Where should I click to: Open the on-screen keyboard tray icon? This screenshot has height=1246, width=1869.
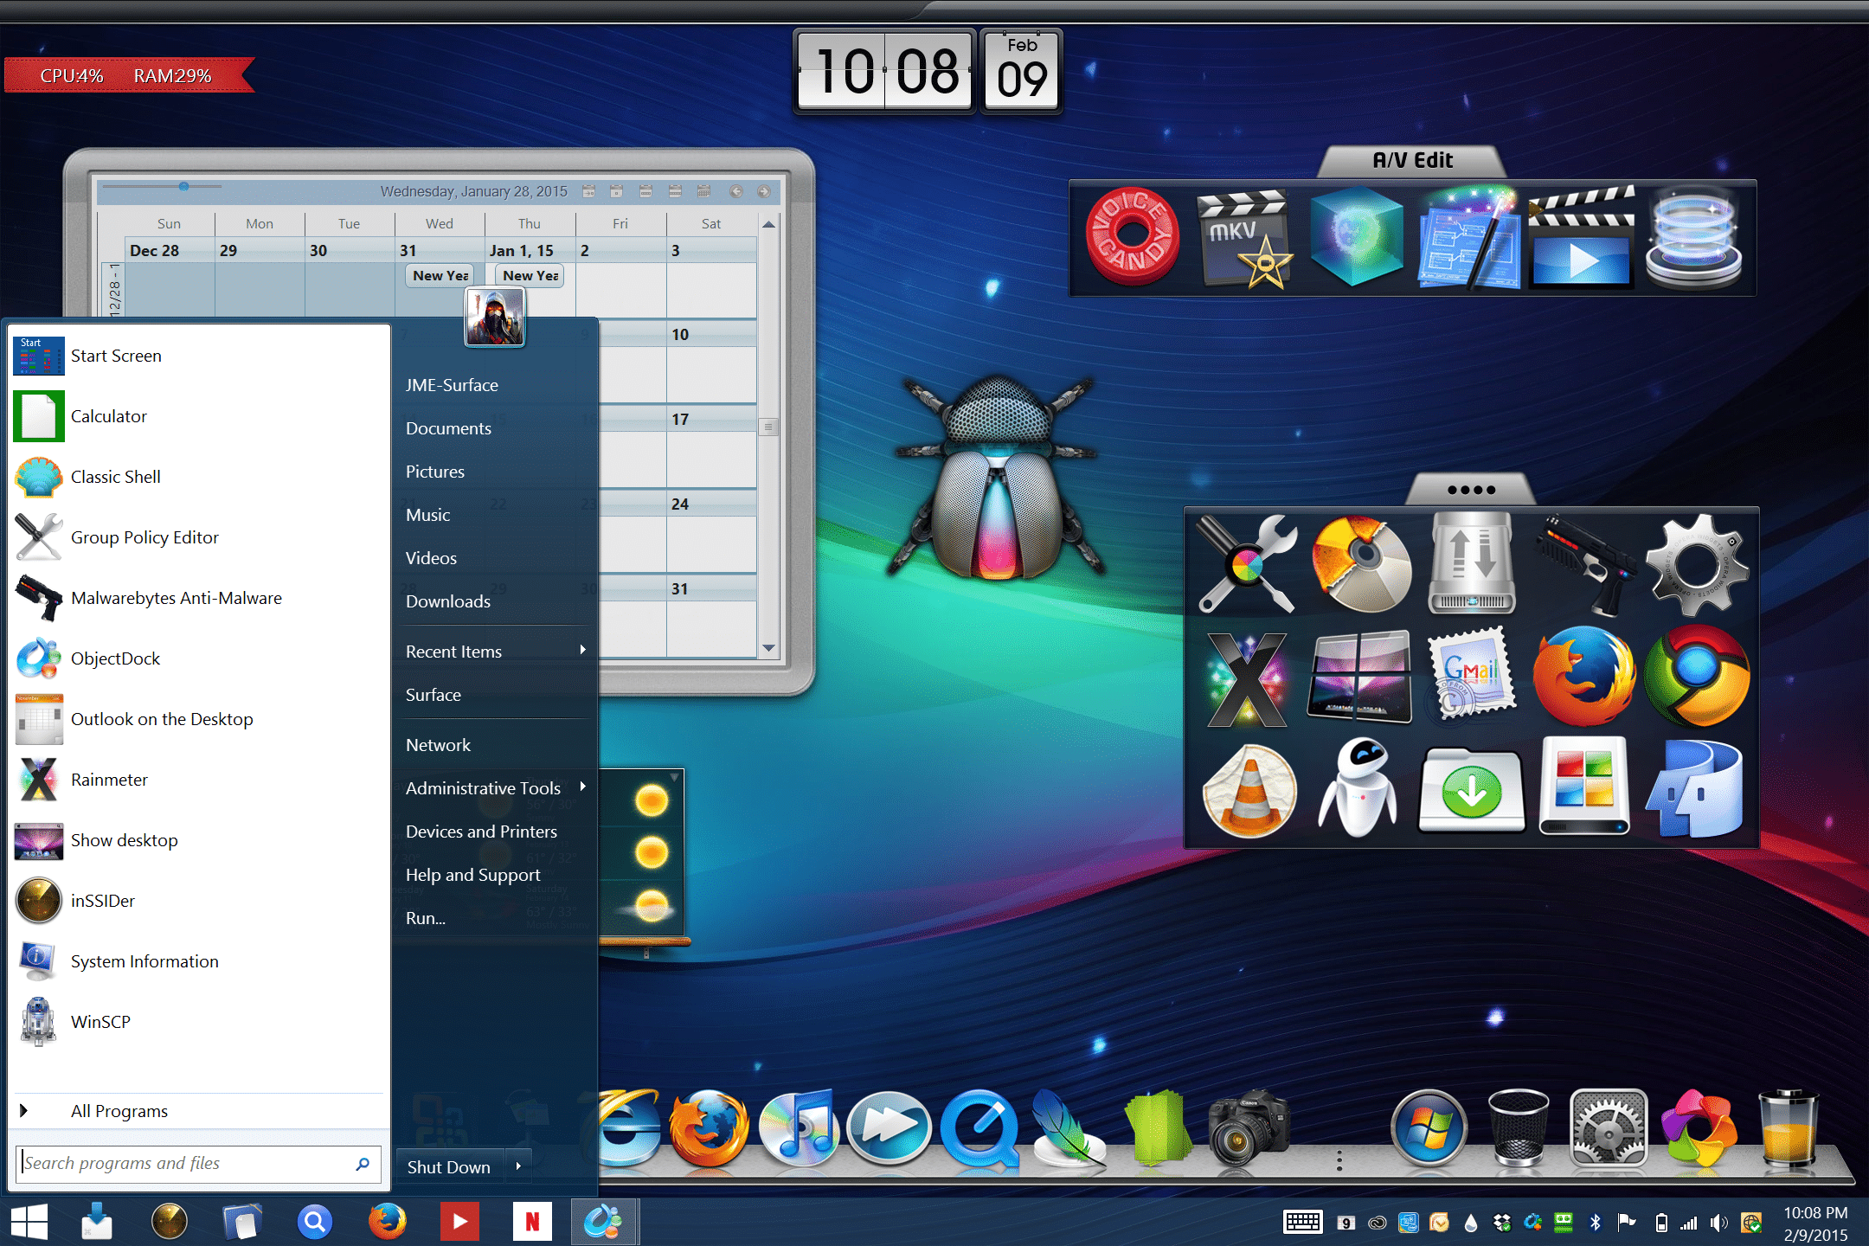pos(1302,1223)
